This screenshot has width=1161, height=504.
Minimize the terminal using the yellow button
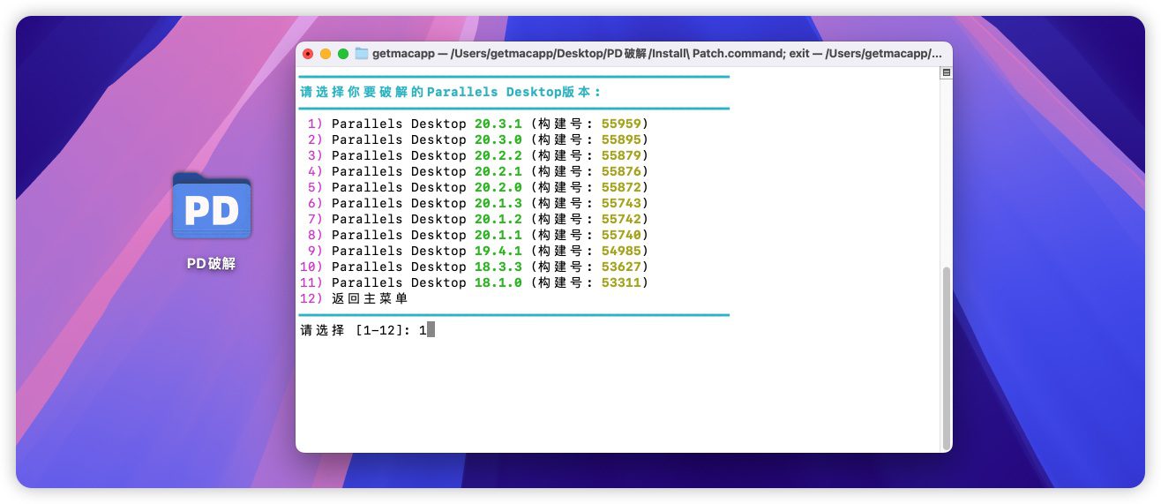326,53
